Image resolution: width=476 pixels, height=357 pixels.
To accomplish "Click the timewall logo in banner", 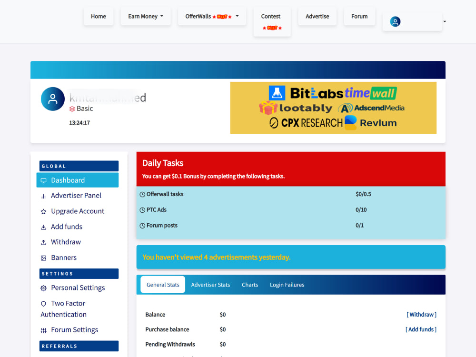I will (x=371, y=93).
